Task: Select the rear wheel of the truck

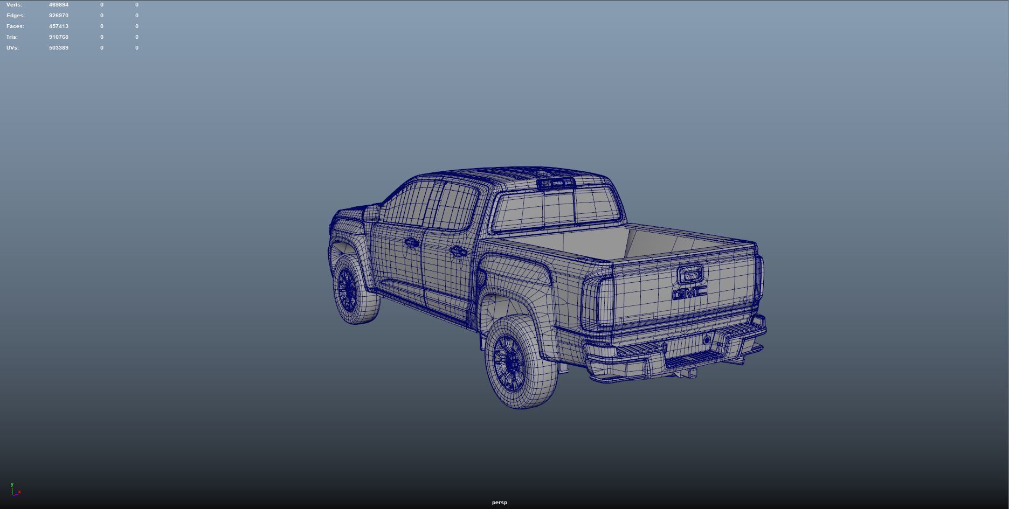Action: click(521, 362)
